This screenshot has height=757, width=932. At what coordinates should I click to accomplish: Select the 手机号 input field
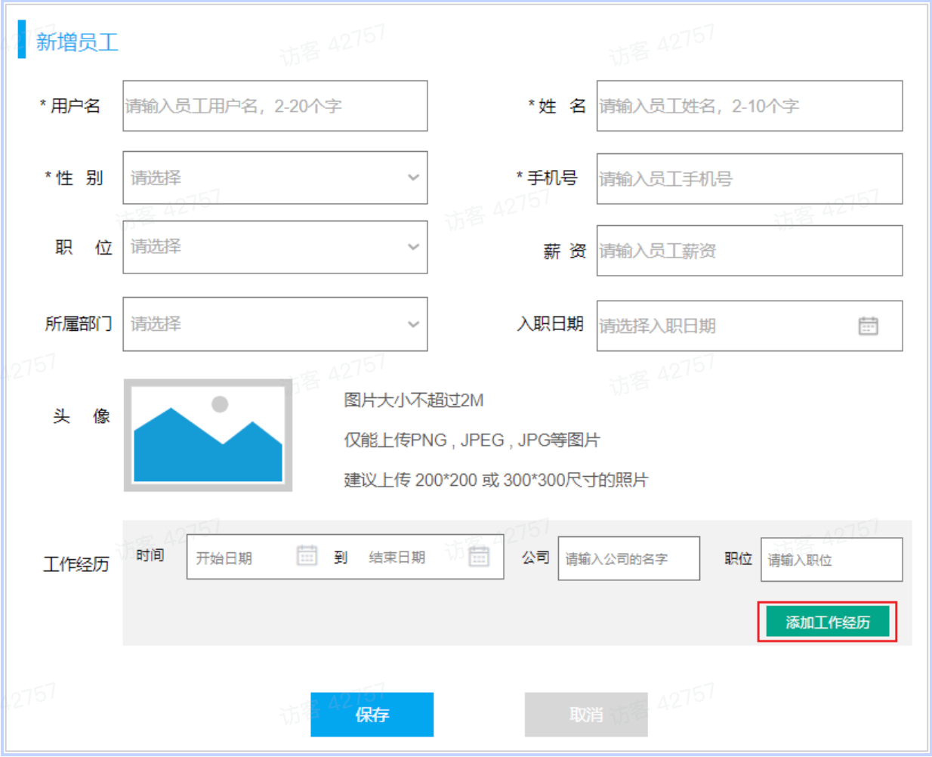[x=748, y=178]
